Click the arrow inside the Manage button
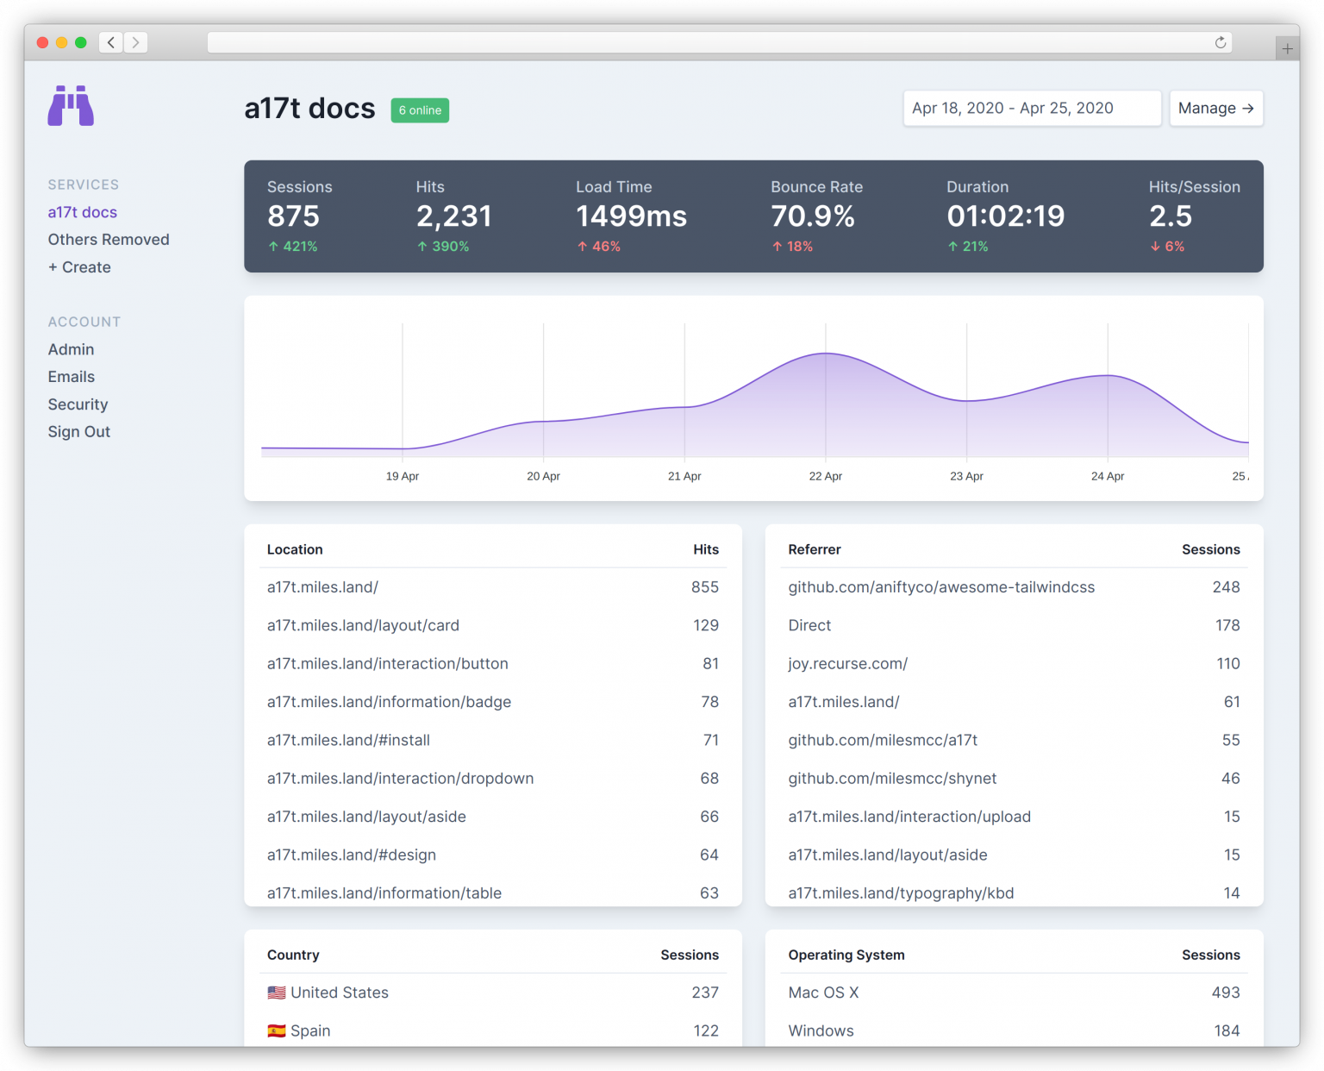Screen dimensions: 1324x1071 [x=1247, y=108]
